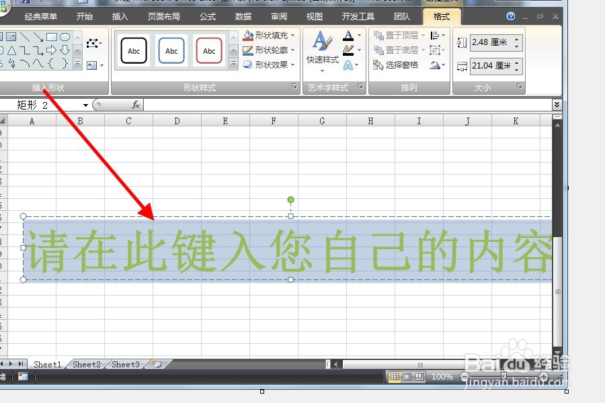605x403 pixels.
Task: Send the shape to back with 置于底层
Action: pyautogui.click(x=399, y=50)
